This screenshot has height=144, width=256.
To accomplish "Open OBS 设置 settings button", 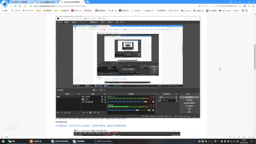I will pos(189,109).
